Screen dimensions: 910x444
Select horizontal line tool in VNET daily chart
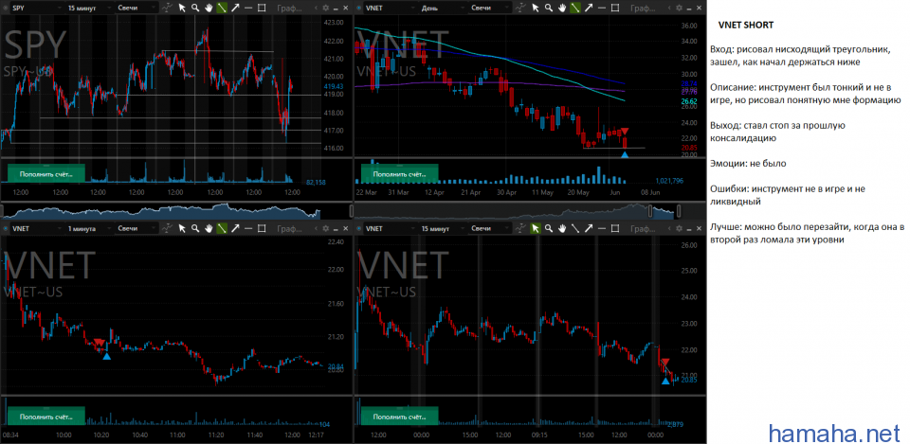click(x=601, y=9)
